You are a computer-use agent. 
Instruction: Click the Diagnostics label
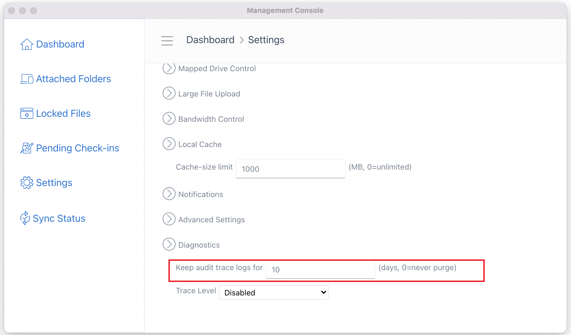pyautogui.click(x=199, y=245)
